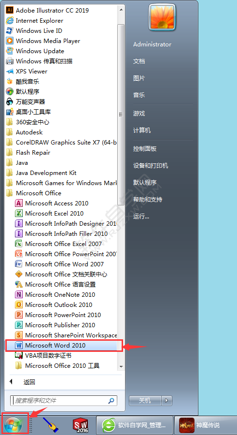Open 图片 pictures library
Screen dimensions: 237x435
pos(139,78)
